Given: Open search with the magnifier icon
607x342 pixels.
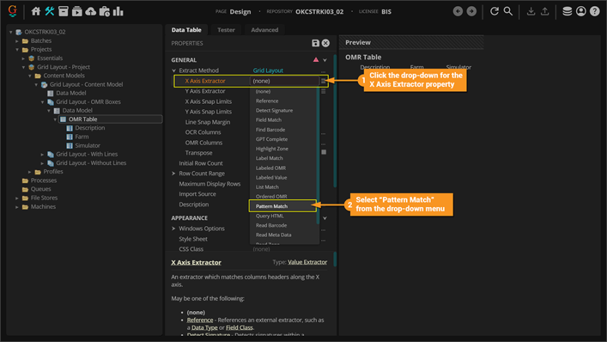Looking at the screenshot, I should click(508, 11).
